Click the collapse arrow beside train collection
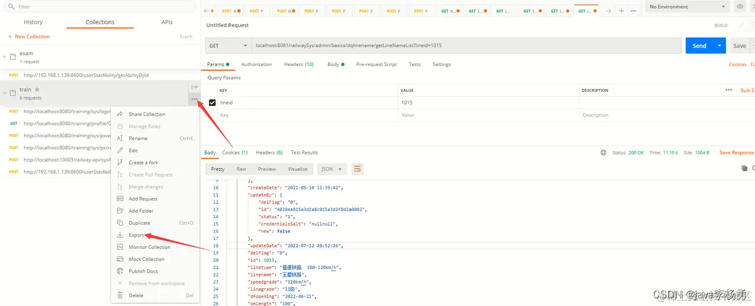 (4, 93)
